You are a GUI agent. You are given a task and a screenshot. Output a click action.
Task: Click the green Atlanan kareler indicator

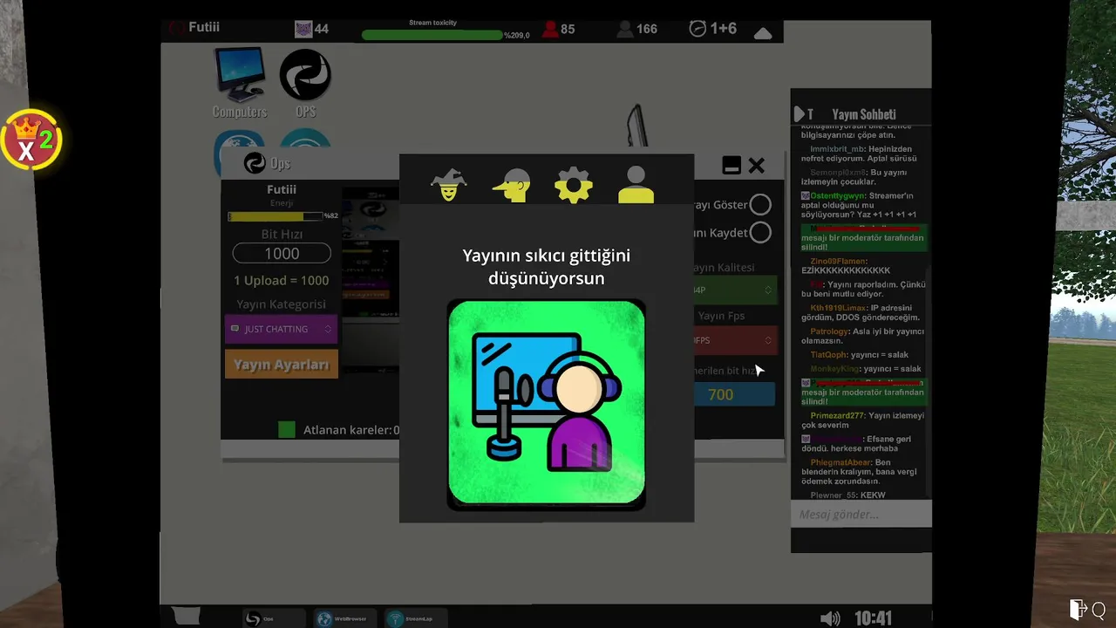287,429
